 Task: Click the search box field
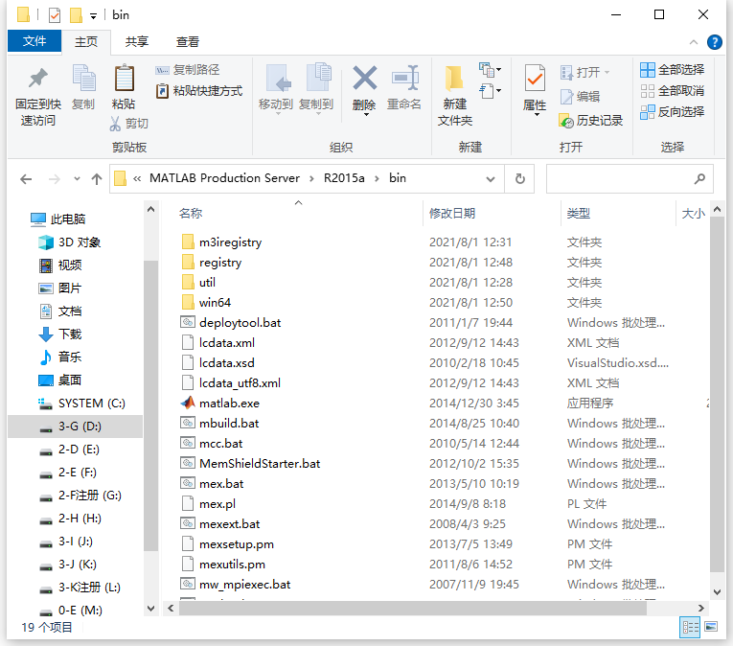[630, 178]
